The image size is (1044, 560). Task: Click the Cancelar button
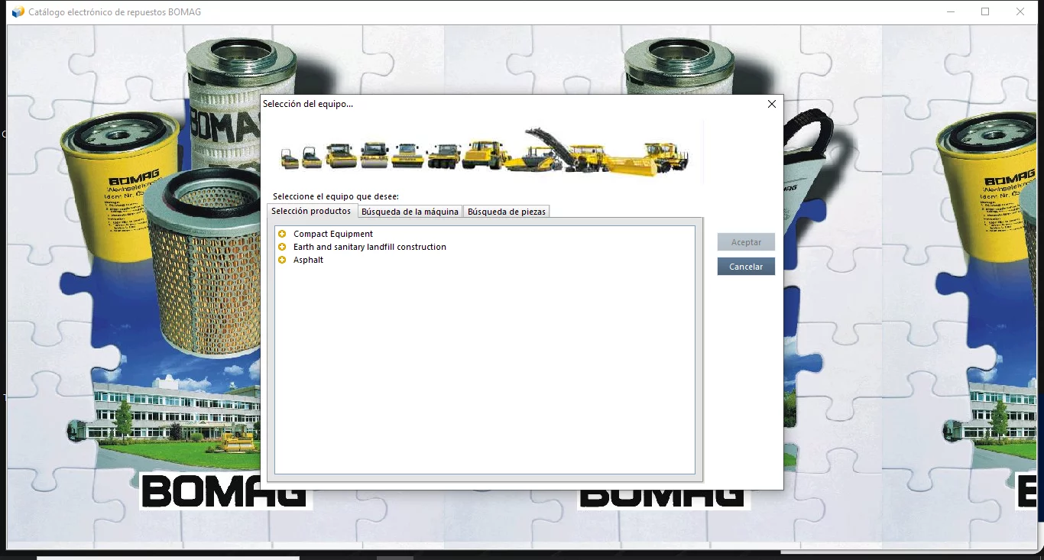pos(745,266)
